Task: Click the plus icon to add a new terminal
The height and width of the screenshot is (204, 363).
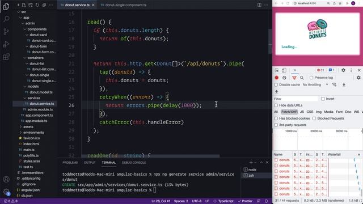Action: click(x=251, y=163)
